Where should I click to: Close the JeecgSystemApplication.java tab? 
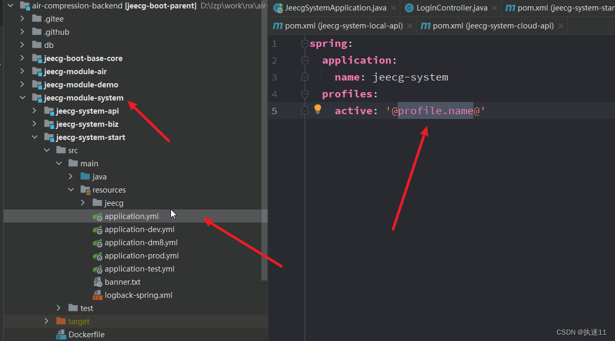pos(393,8)
